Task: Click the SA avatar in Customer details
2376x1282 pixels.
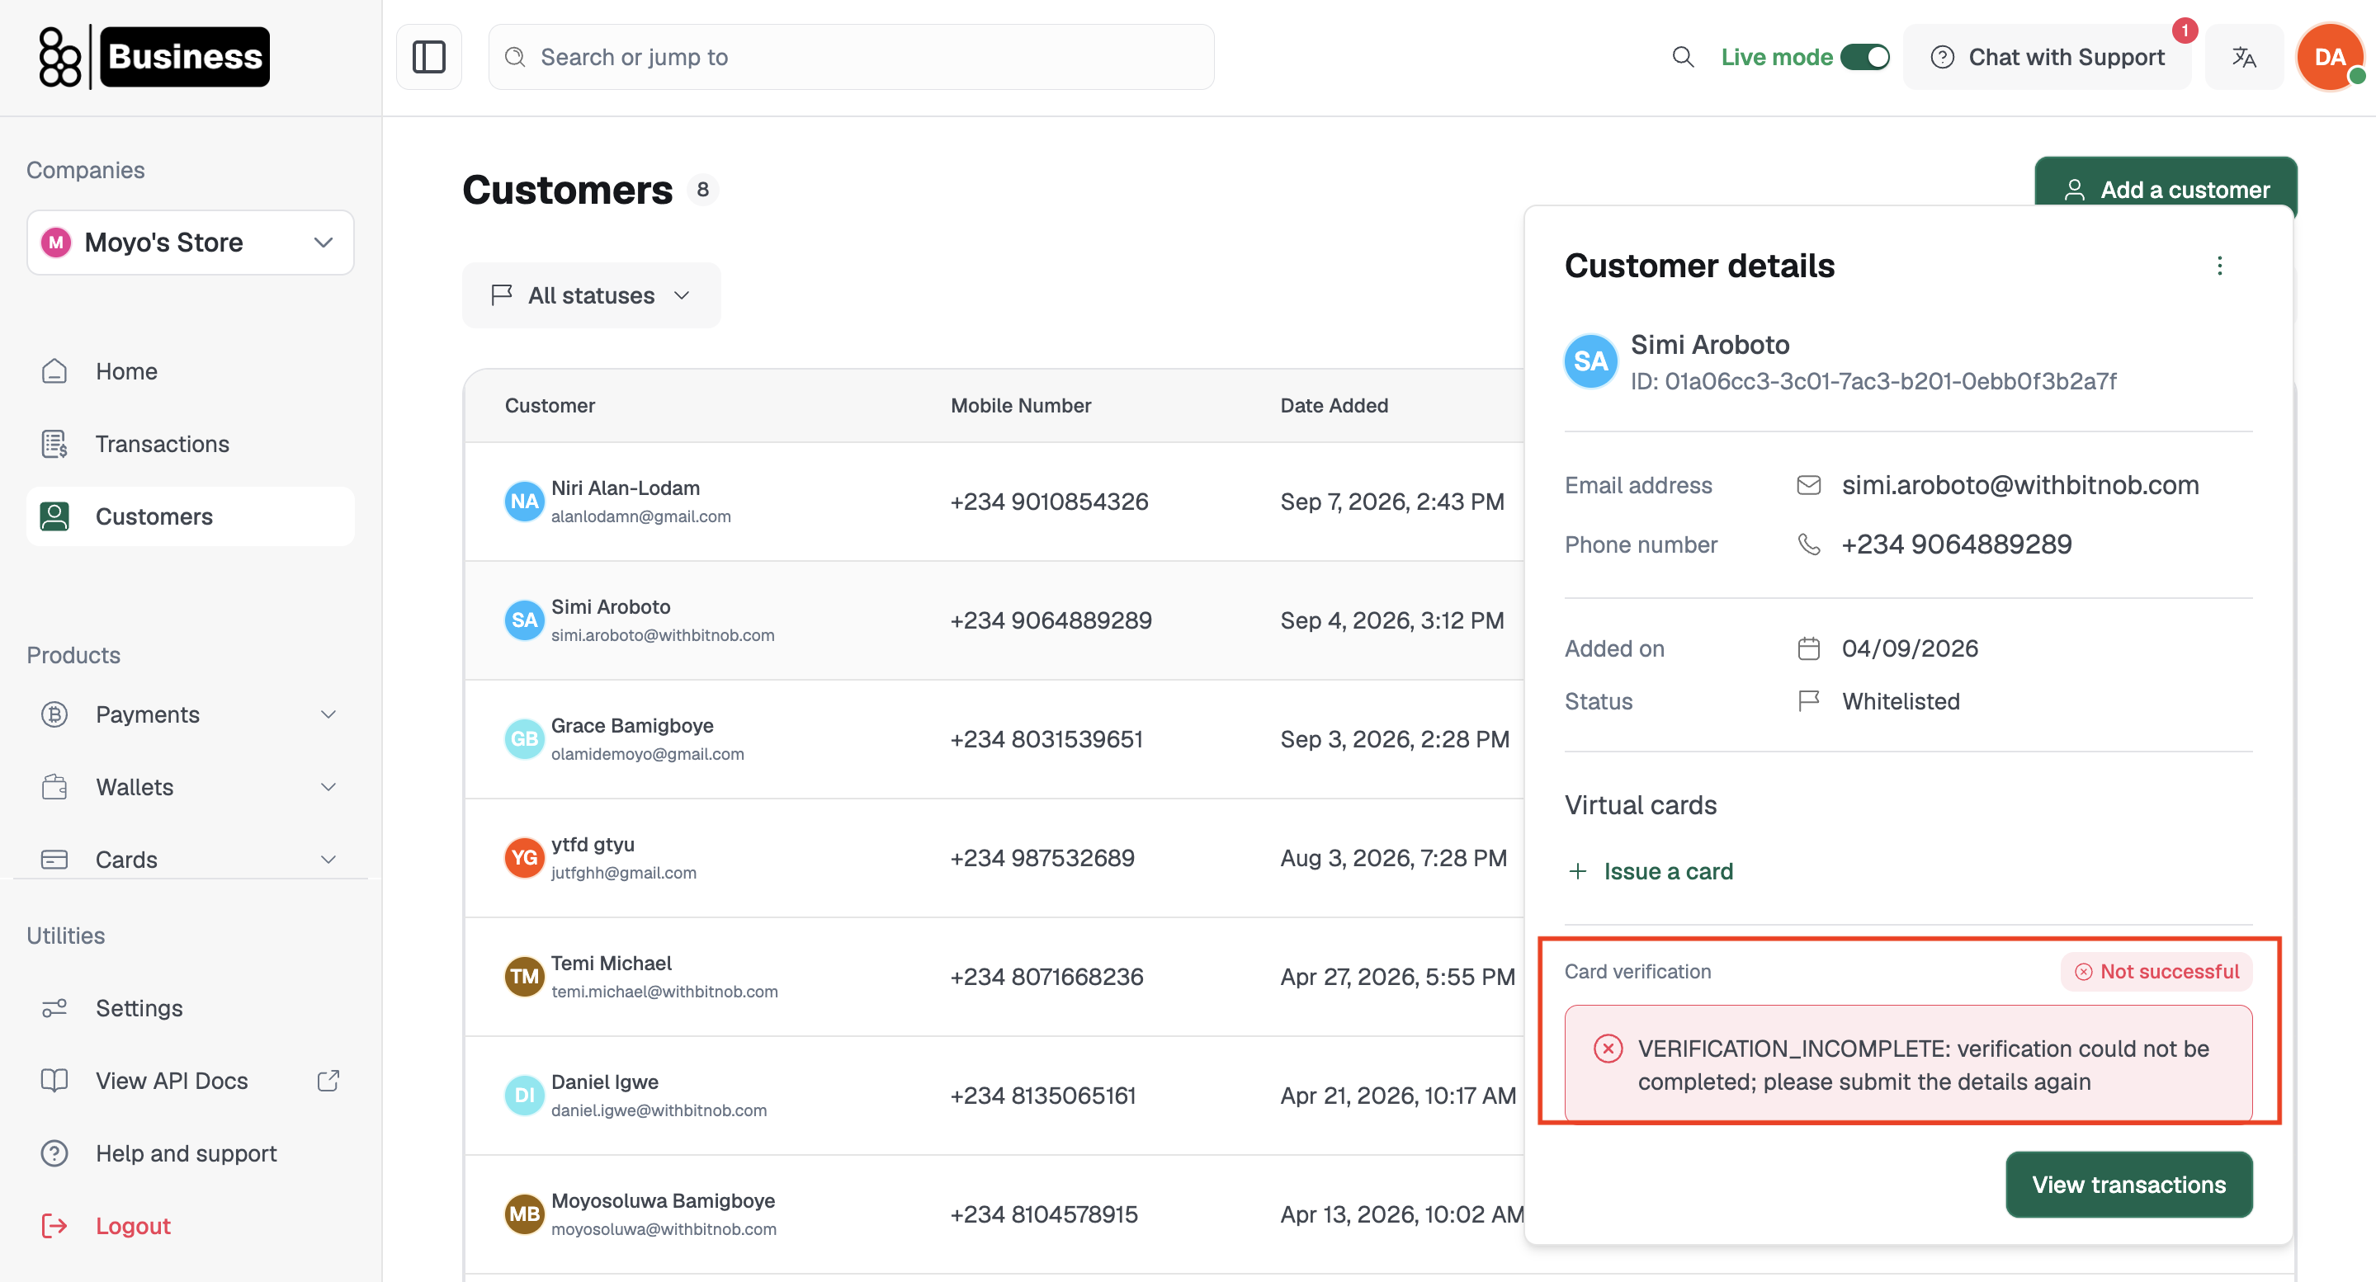Action: (1590, 361)
